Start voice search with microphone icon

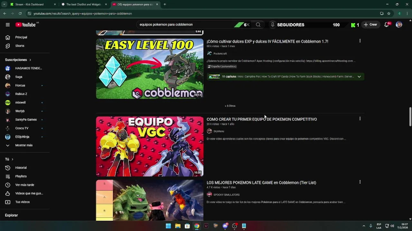tap(273, 25)
